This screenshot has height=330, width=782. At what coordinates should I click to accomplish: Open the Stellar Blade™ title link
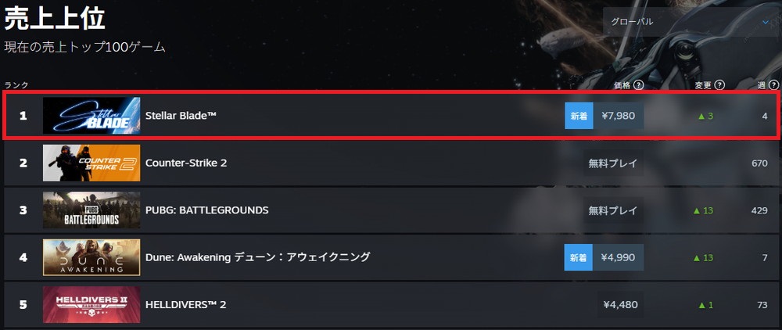pos(181,116)
